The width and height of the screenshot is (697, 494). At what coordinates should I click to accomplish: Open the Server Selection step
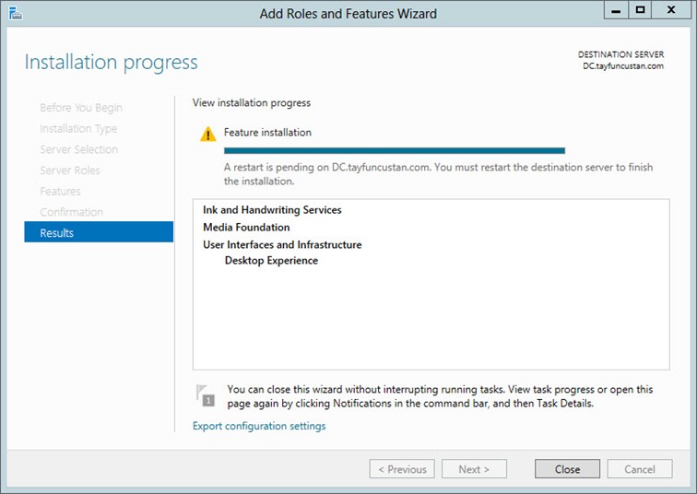tap(79, 149)
